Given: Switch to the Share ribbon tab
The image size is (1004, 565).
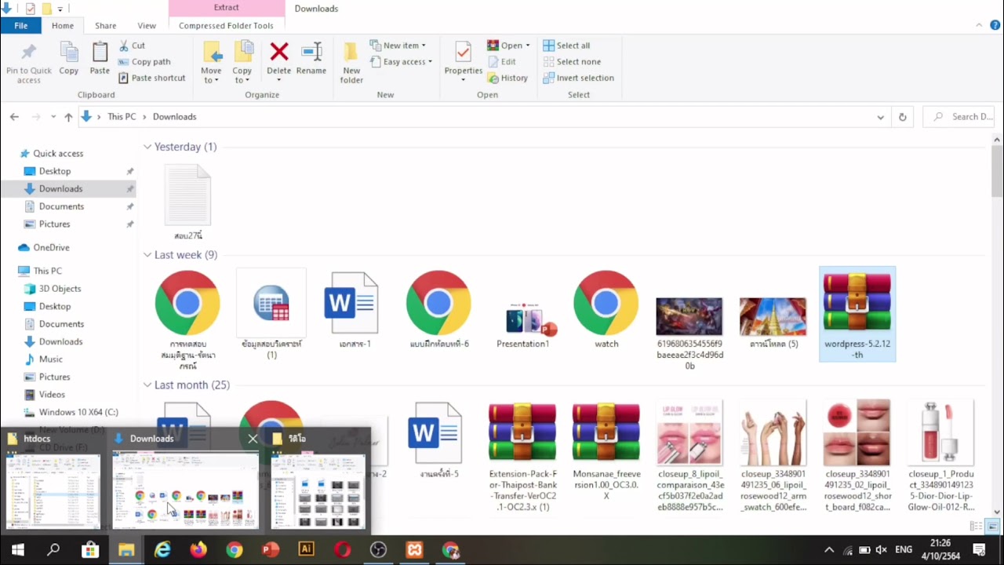Looking at the screenshot, I should (106, 26).
